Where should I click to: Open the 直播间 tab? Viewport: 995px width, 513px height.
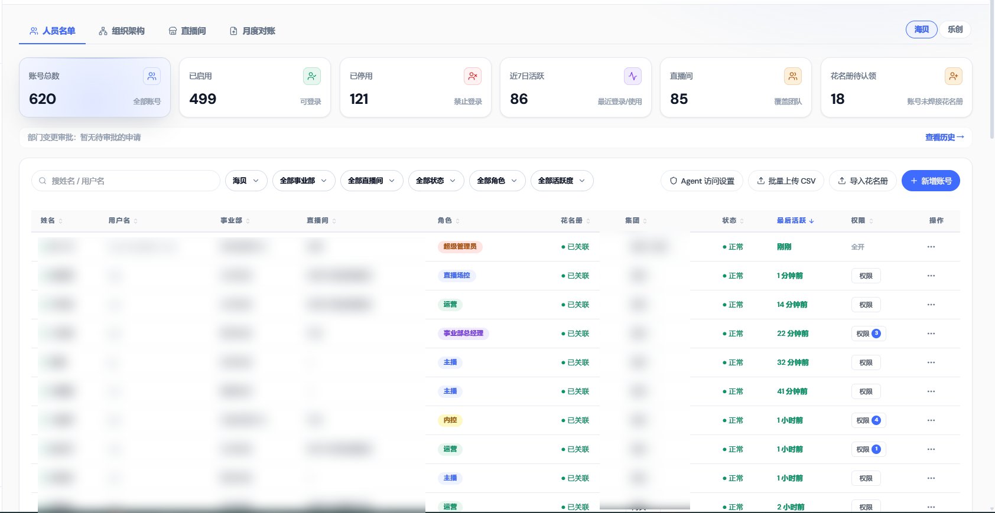click(187, 31)
